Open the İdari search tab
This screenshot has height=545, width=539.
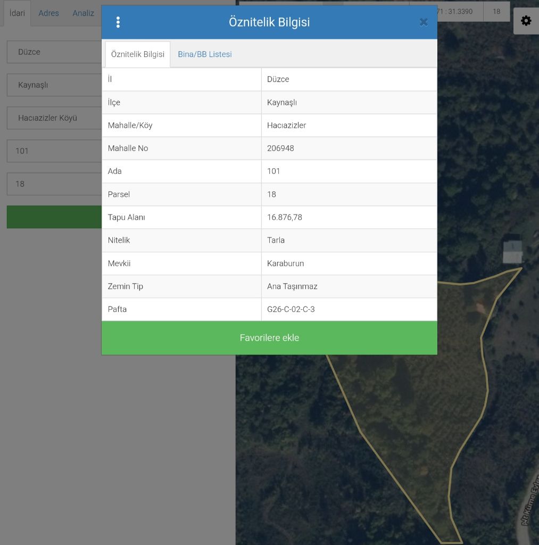[x=17, y=13]
